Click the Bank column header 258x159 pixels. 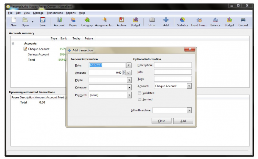tap(64, 38)
